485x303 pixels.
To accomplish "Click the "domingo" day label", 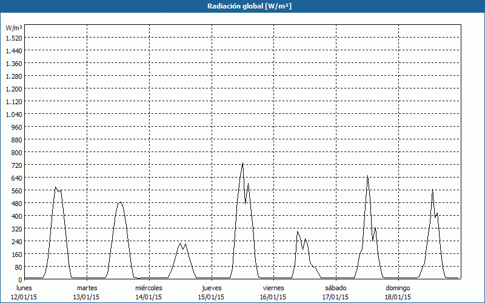I will pyautogui.click(x=398, y=288).
